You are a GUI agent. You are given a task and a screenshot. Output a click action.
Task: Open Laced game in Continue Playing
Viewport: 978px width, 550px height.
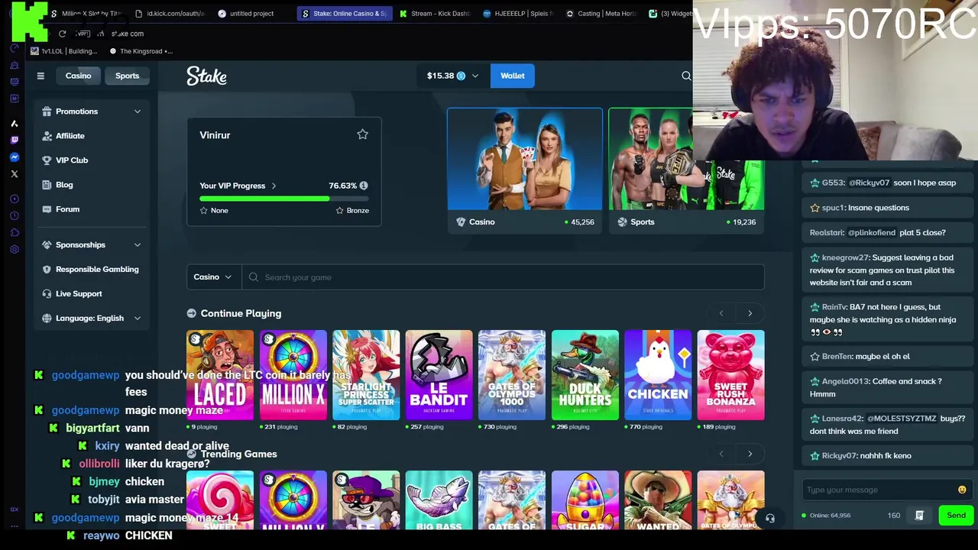[x=220, y=375]
